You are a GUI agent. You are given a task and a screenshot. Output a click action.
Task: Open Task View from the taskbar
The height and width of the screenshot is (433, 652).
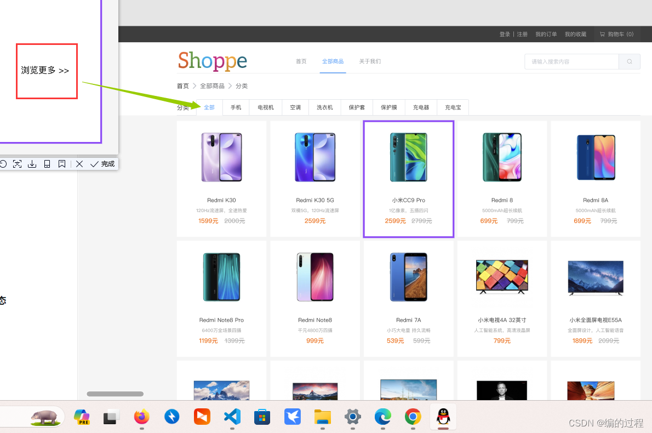click(111, 417)
